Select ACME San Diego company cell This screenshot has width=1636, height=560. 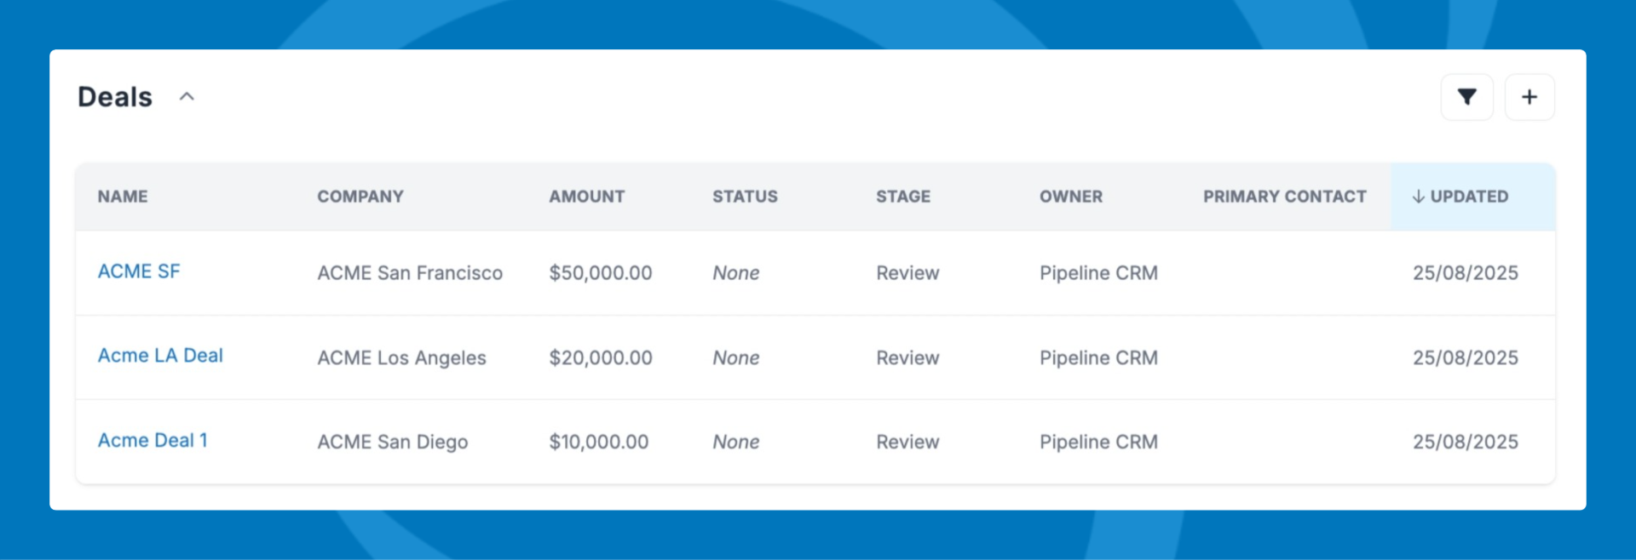click(393, 443)
